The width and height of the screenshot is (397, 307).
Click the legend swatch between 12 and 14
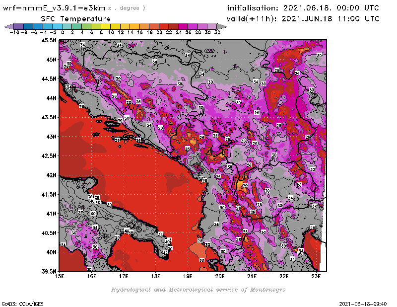(x=125, y=26)
